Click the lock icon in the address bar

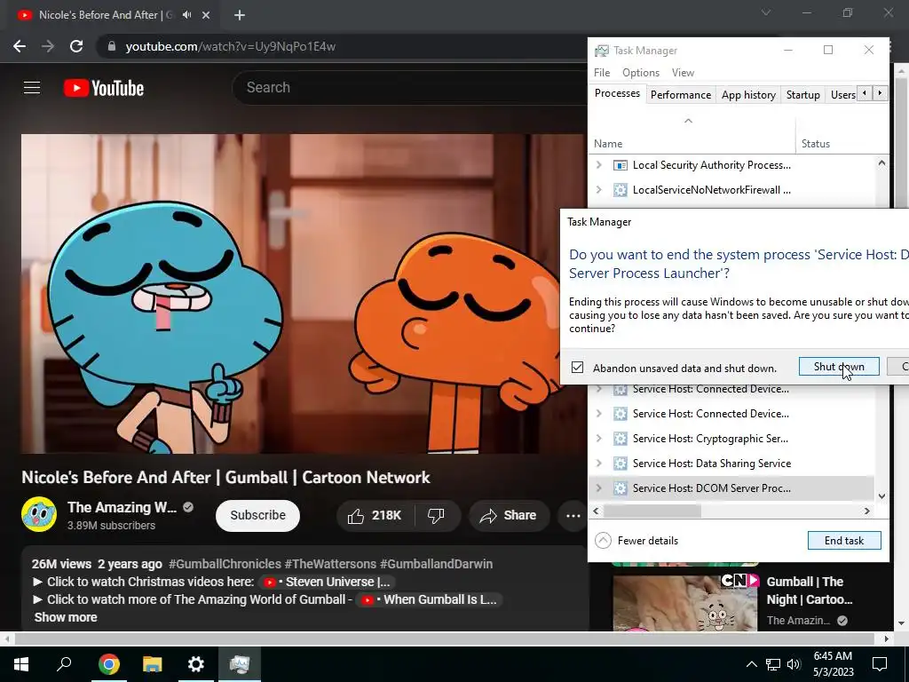[112, 46]
